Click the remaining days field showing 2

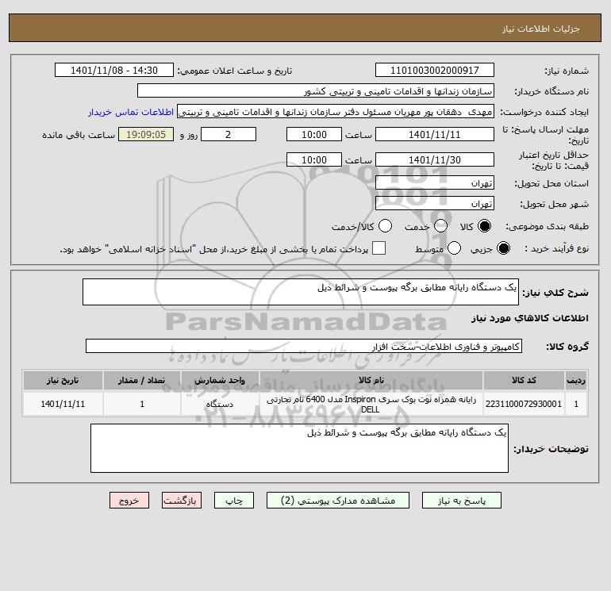229,134
